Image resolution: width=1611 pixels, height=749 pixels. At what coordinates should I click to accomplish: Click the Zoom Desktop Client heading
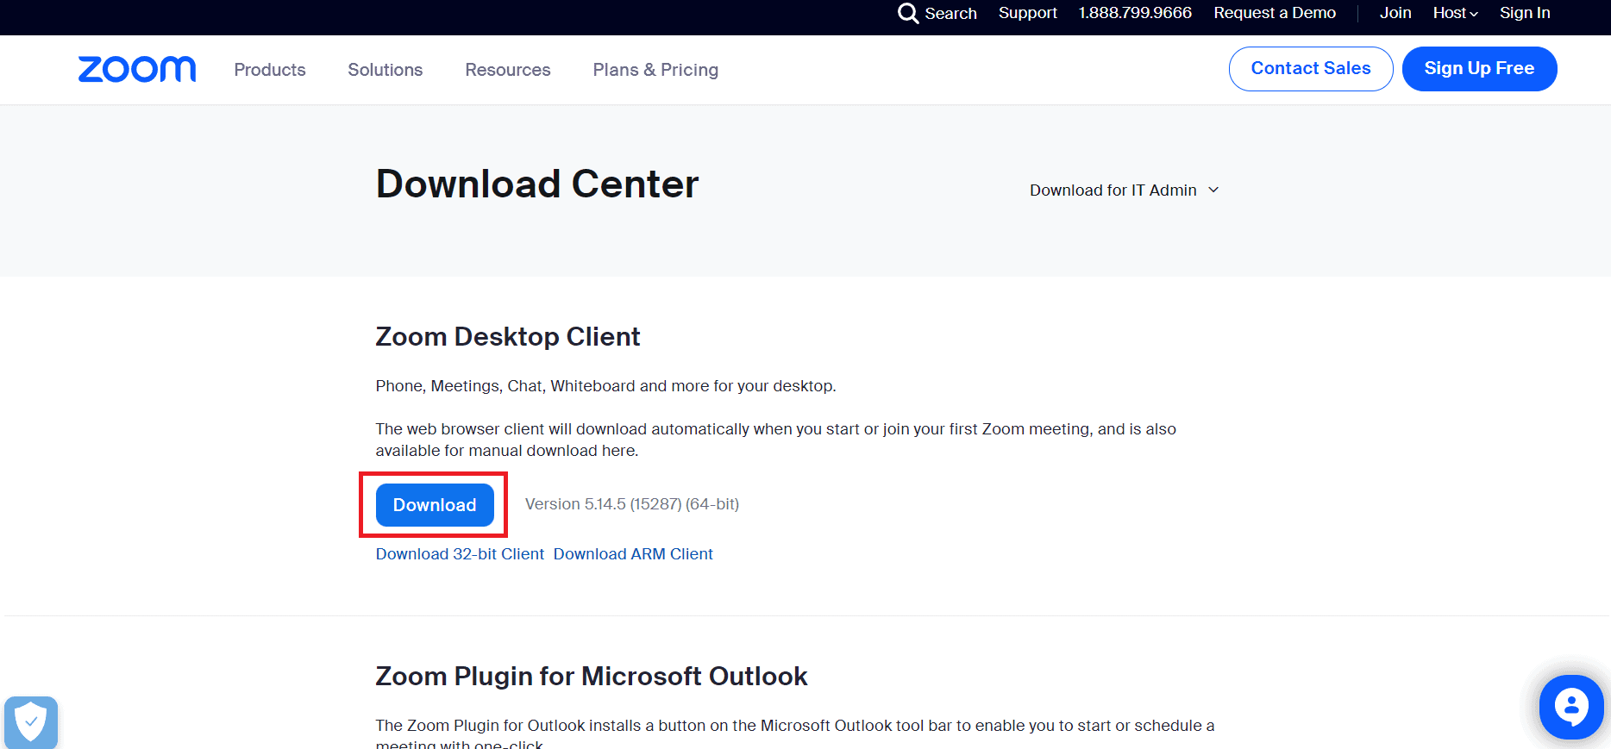click(508, 337)
